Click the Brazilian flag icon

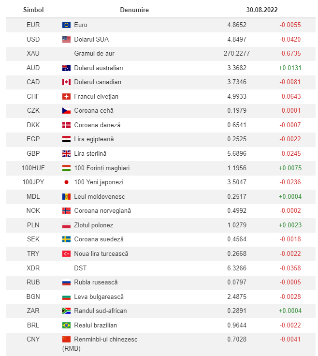[x=67, y=325]
